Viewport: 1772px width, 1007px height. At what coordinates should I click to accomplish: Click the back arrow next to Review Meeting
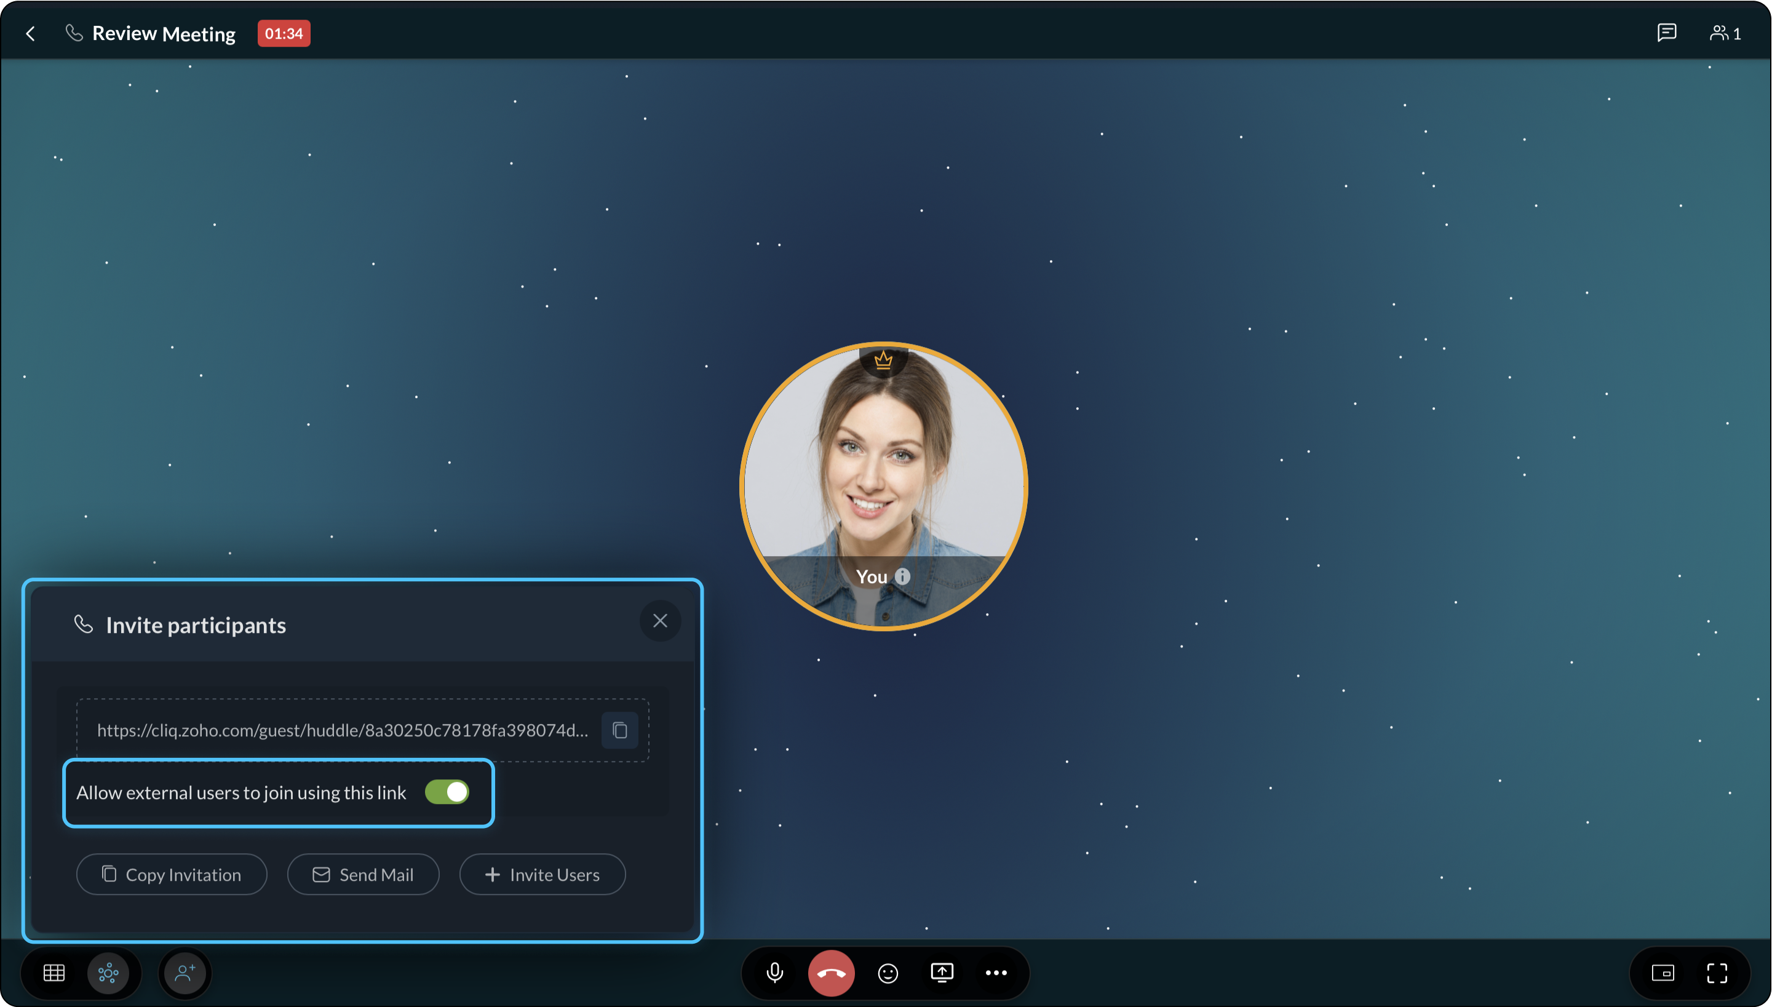point(30,33)
